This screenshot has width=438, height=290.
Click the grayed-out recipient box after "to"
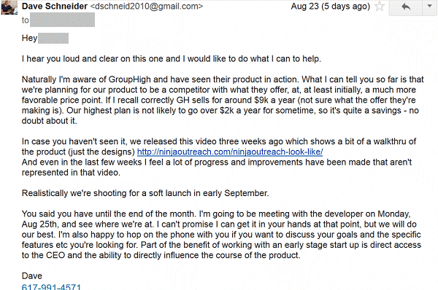point(62,20)
